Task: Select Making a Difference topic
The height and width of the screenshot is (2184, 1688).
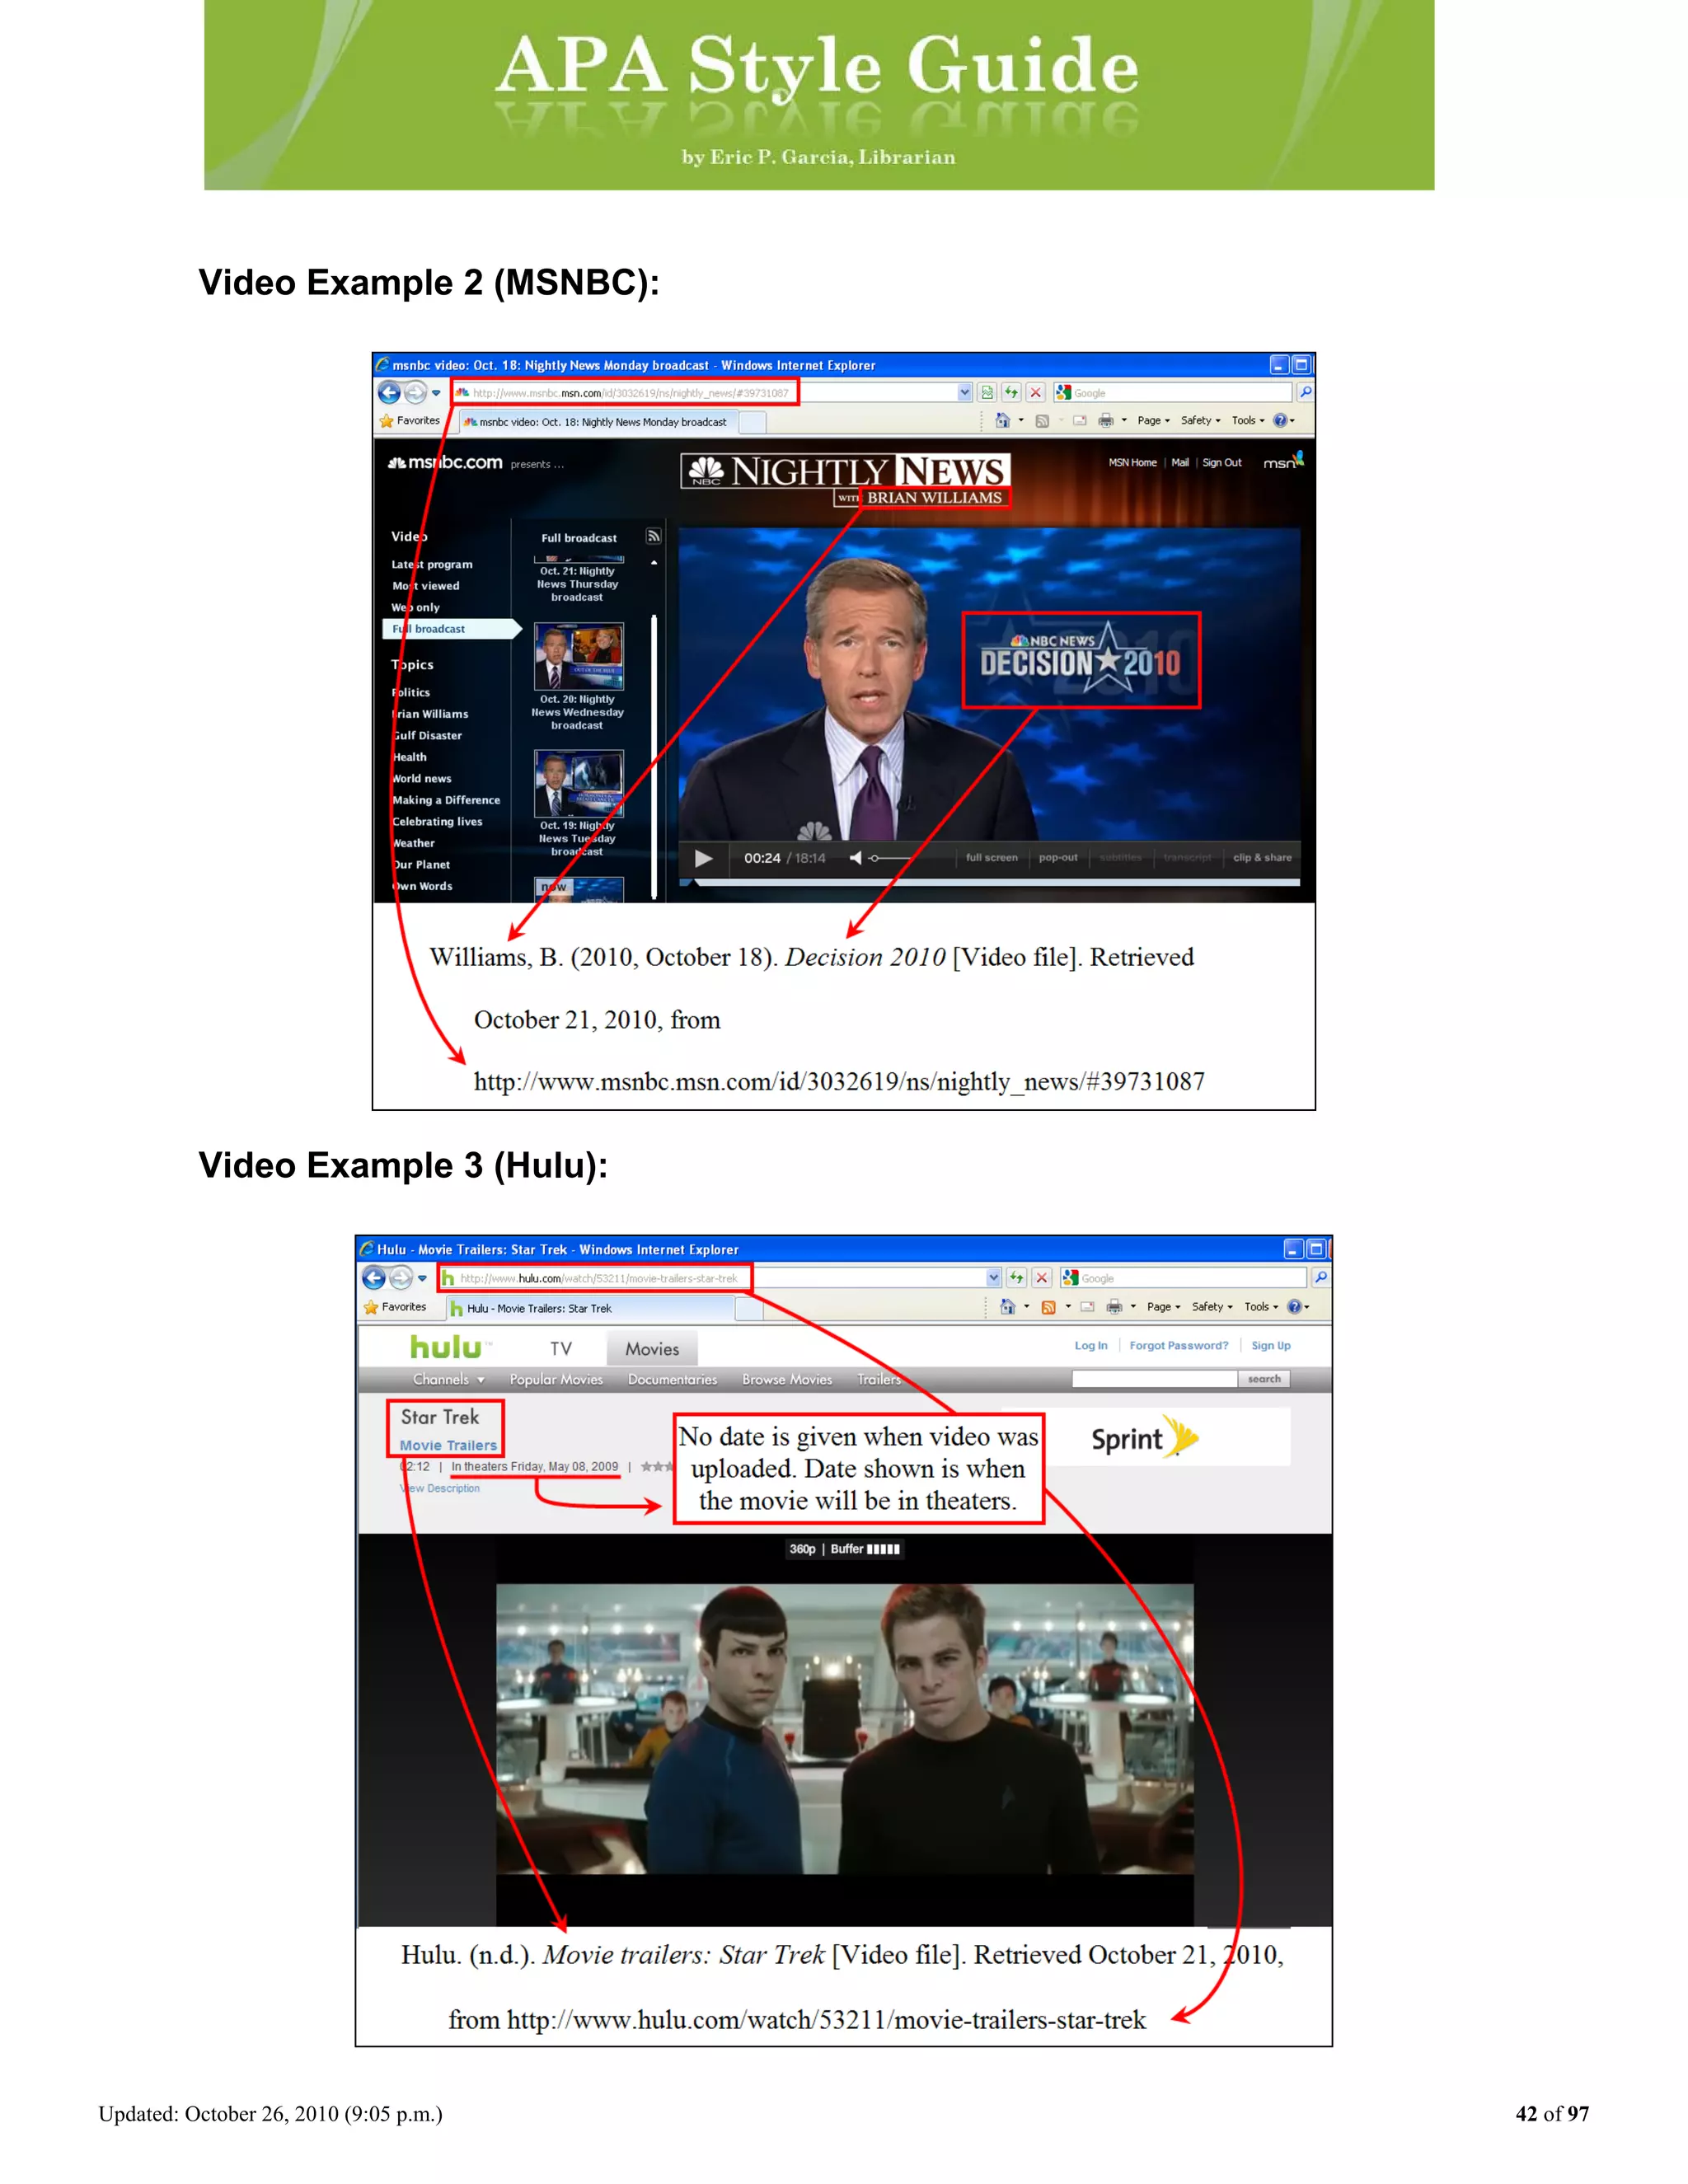Action: click(x=446, y=800)
